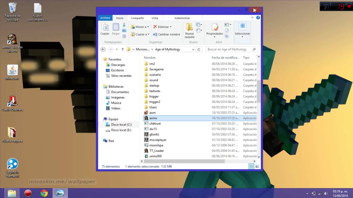Sort by Fecha de modificación column
Image resolution: width=353 pixels, height=198 pixels.
tap(225, 58)
